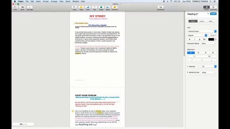Add a Text box from toolbar
This screenshot has width=230, height=129.
[x=95, y=7]
